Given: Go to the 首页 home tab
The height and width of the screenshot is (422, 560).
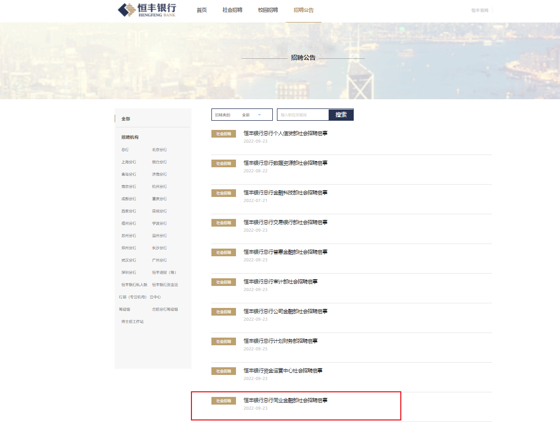Looking at the screenshot, I should 202,10.
